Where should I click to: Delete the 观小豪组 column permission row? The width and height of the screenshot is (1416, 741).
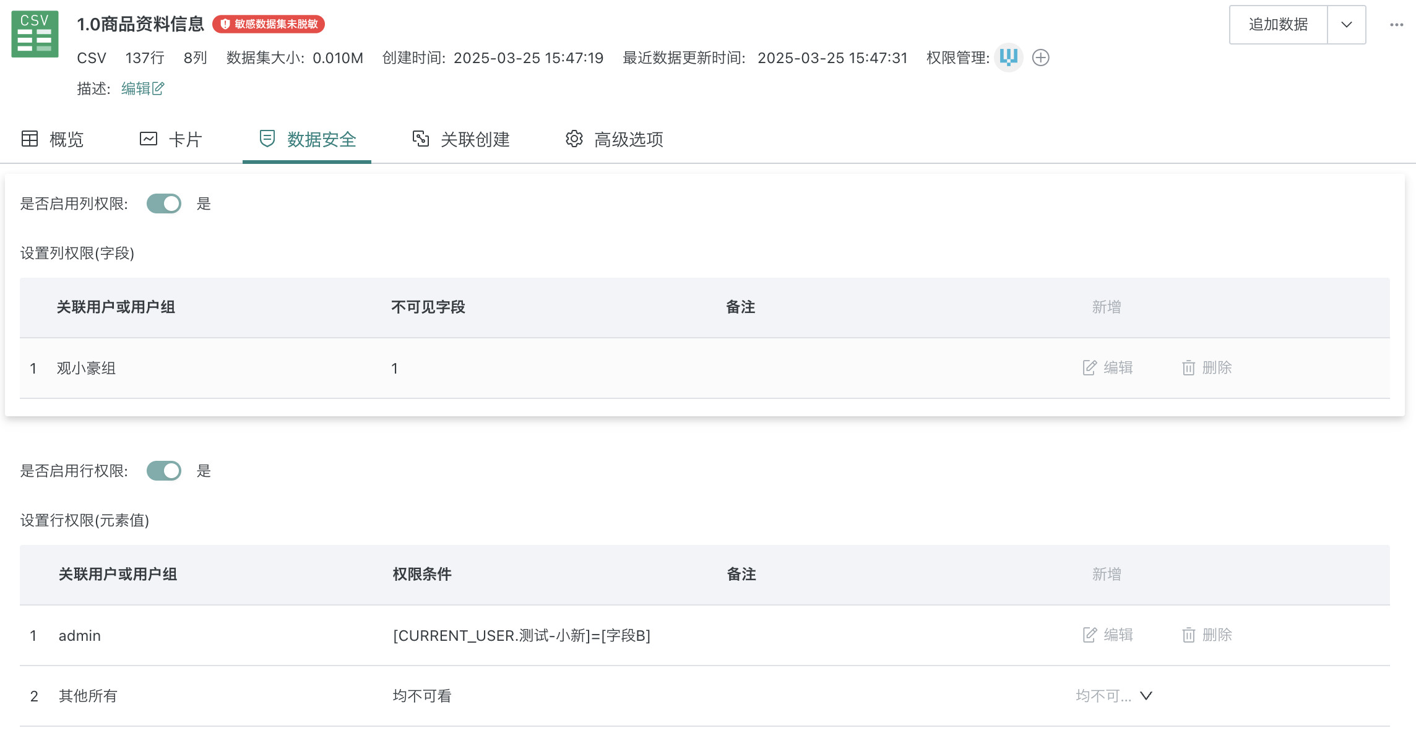(x=1207, y=368)
